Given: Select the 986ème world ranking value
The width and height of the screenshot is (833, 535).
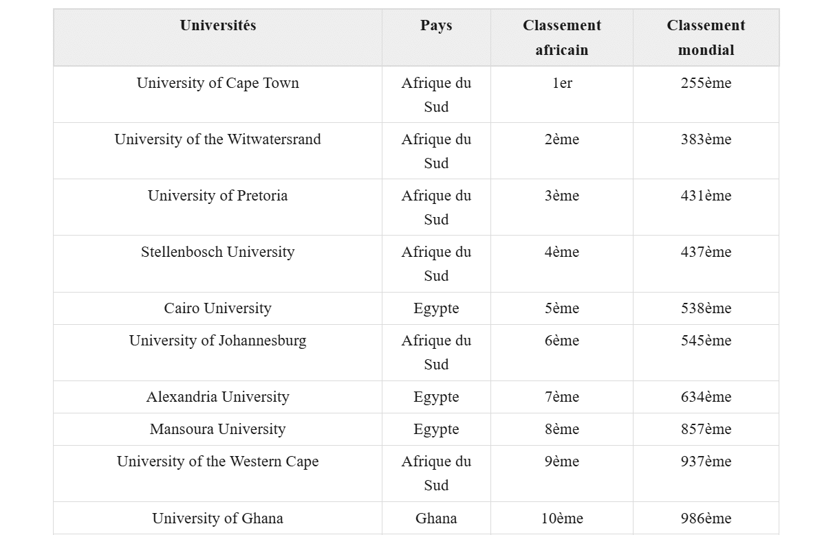Looking at the screenshot, I should coord(706,519).
